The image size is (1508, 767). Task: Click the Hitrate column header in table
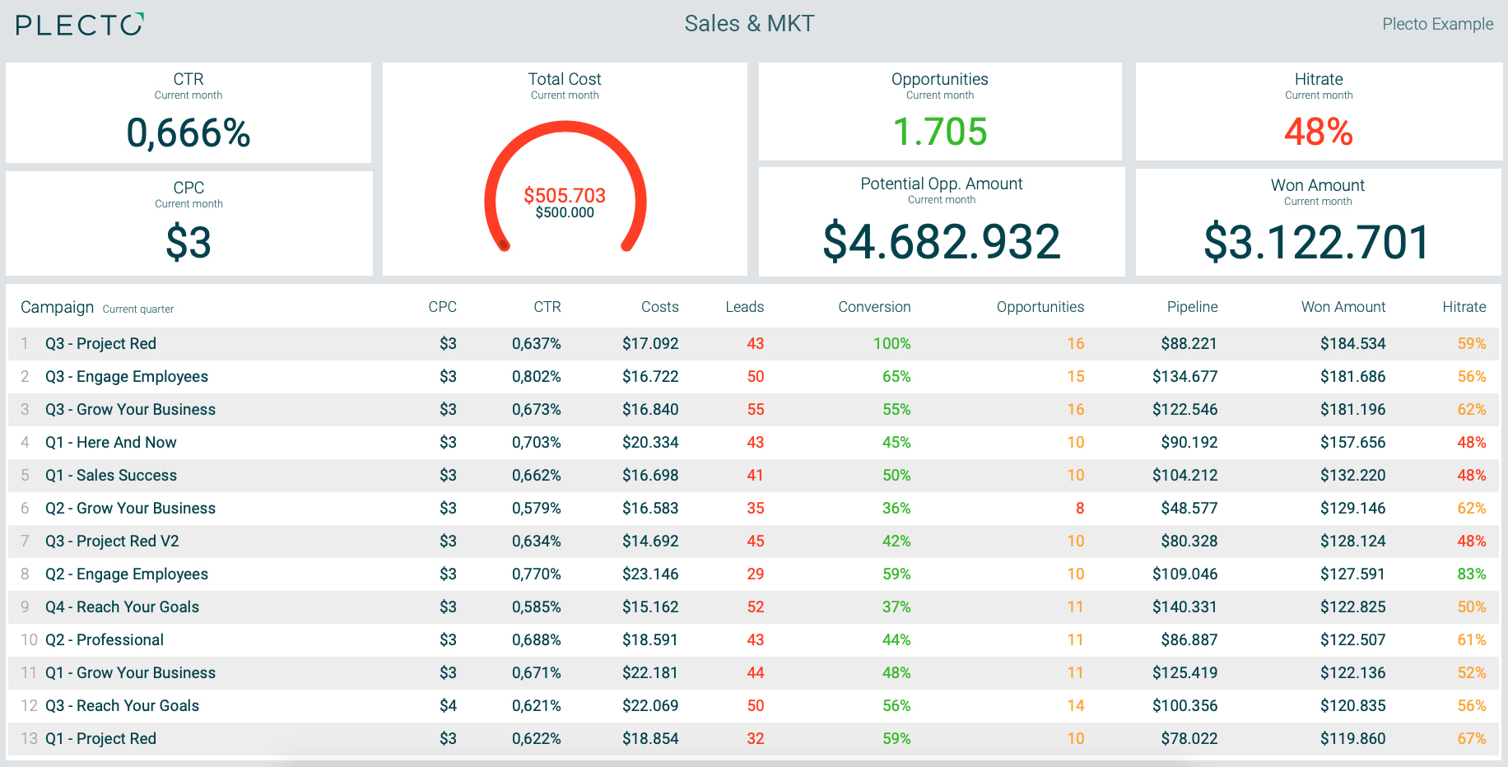(x=1464, y=307)
